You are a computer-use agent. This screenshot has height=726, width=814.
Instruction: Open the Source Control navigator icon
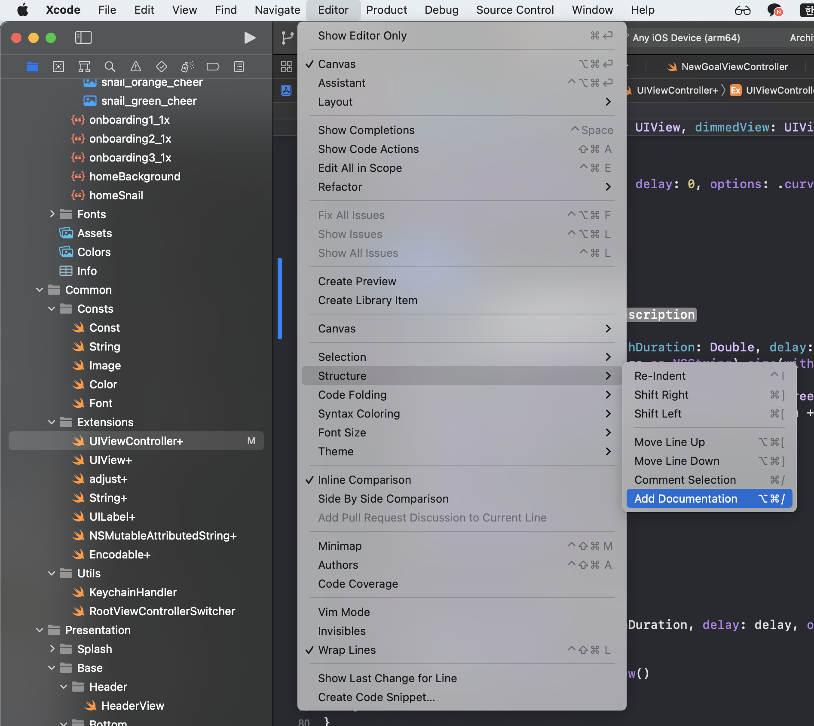click(58, 67)
